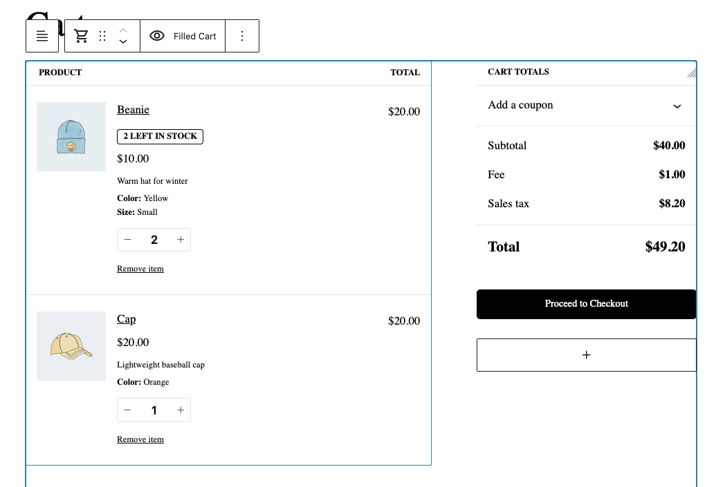This screenshot has width=716, height=487.
Task: Open the Beanie product link
Action: [133, 109]
